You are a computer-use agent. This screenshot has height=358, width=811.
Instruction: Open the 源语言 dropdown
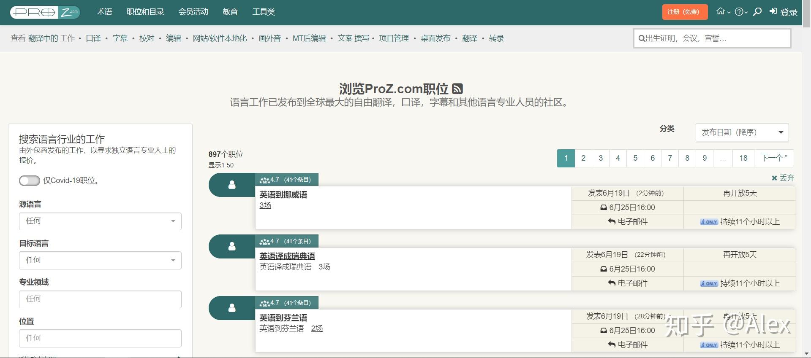[100, 221]
